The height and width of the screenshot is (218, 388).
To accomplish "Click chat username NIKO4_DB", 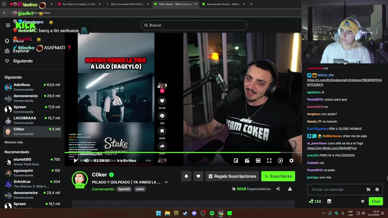I will coord(326,75).
